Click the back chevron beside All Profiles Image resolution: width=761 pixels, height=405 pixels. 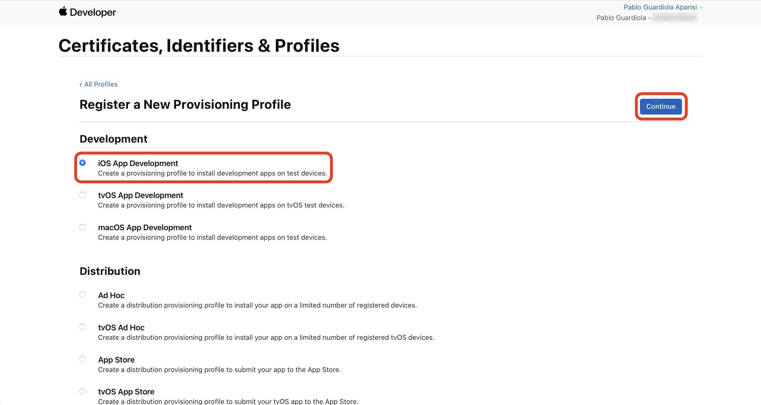(x=81, y=85)
